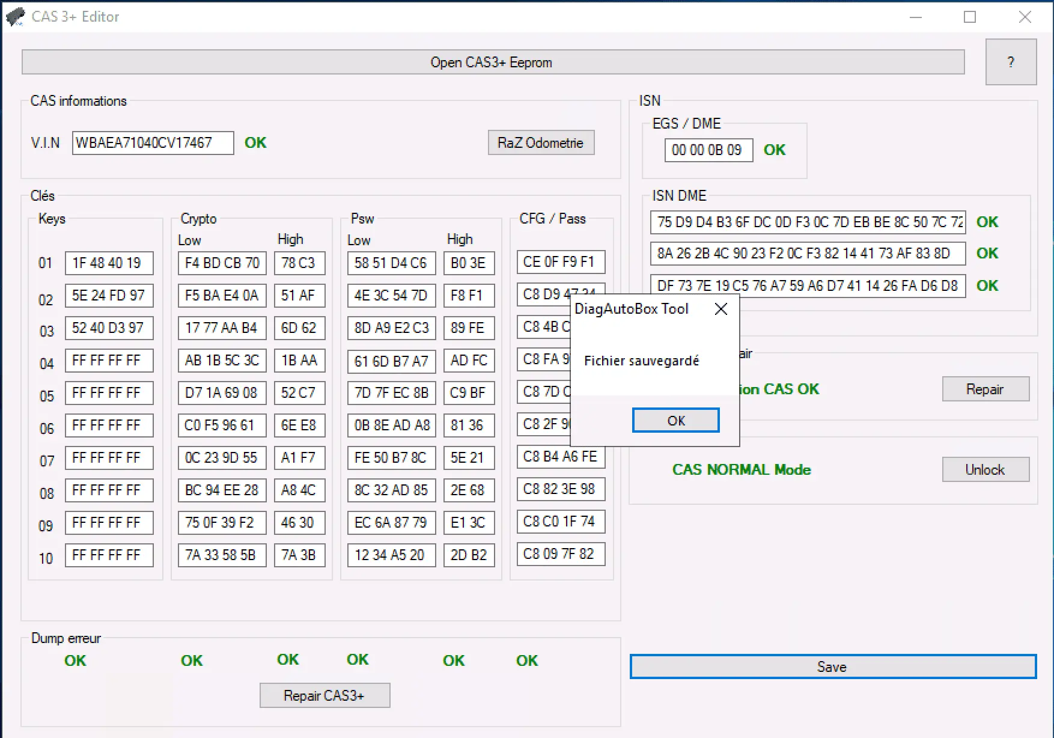Select ISN DME field starting 8A 26 2B
Viewport: 1054px width, 738px height.
pyautogui.click(x=808, y=253)
